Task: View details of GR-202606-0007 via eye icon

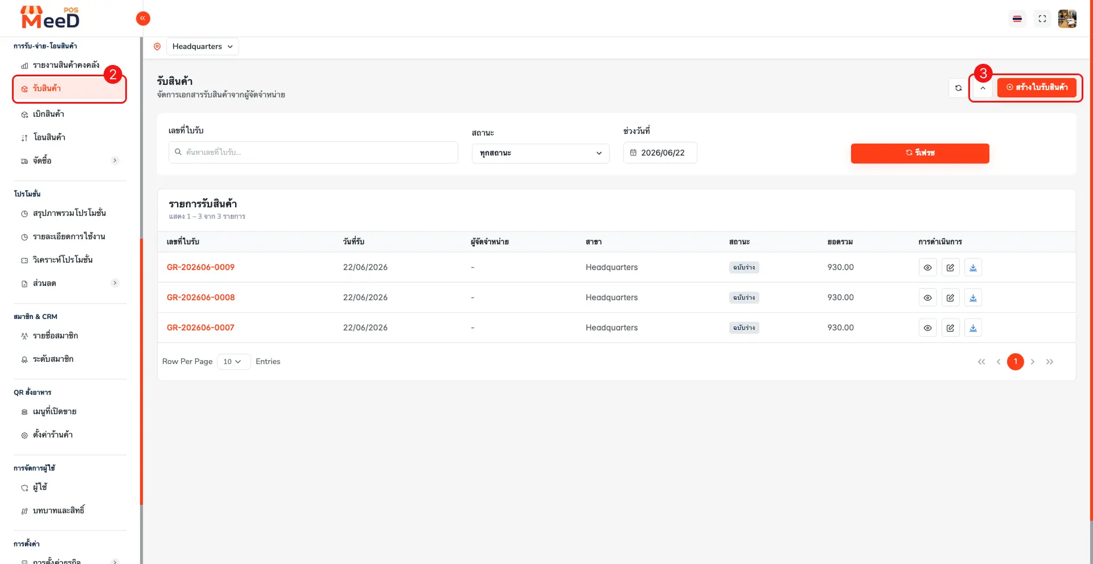Action: click(928, 328)
